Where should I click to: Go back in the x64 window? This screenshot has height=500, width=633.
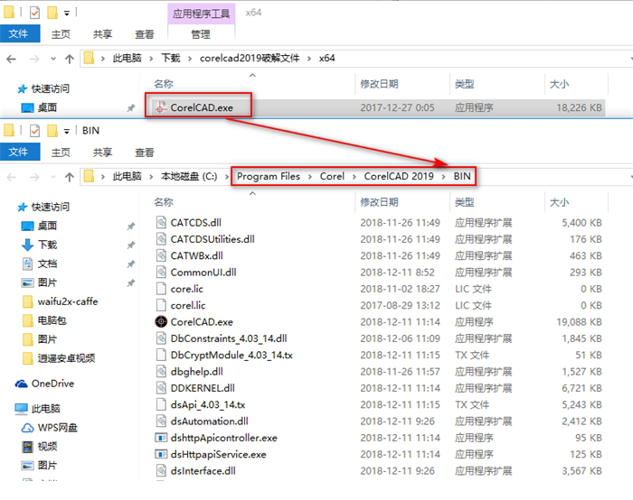coord(11,59)
